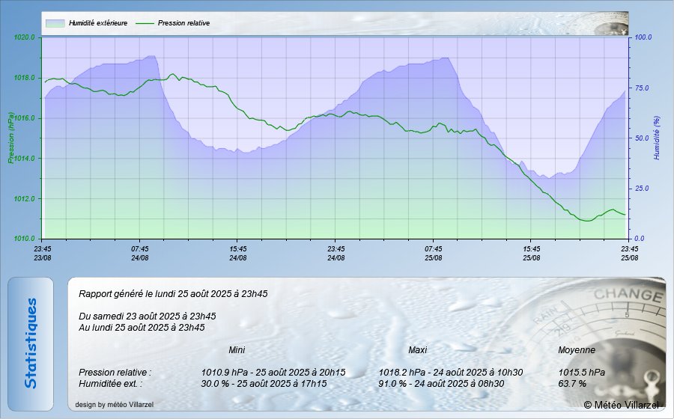Viewport: 674px width, 419px height.
Task: Select the Pression relative legend label
Action: (183, 23)
